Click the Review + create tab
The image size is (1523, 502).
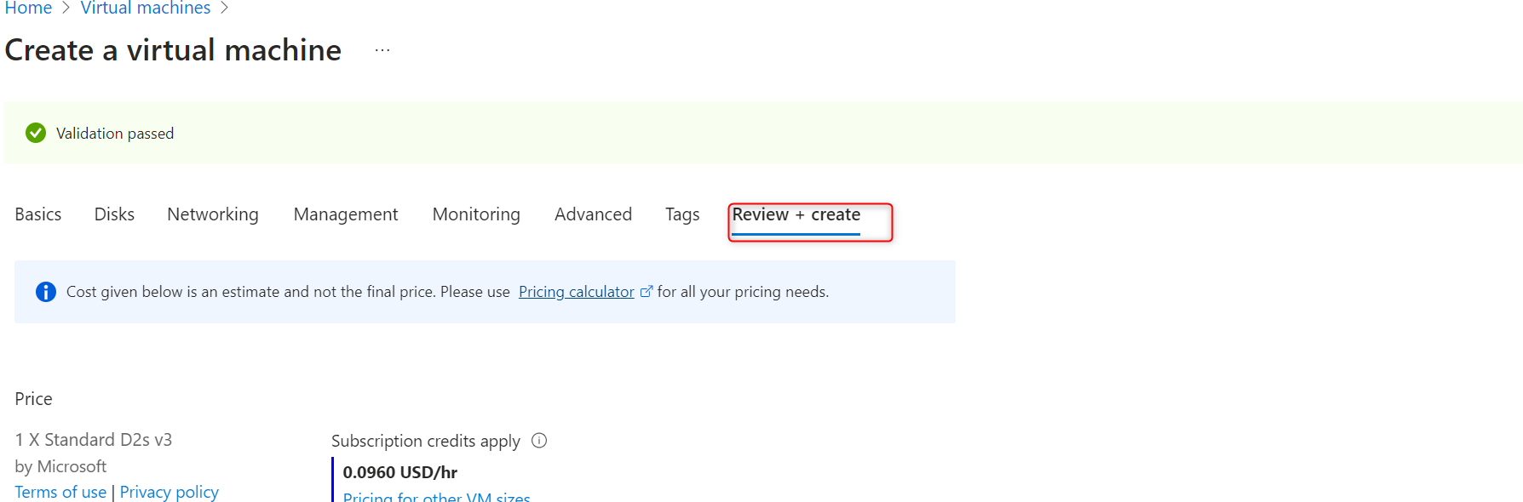click(x=796, y=215)
